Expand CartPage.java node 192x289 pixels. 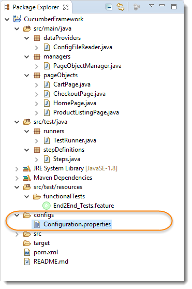click(37, 84)
